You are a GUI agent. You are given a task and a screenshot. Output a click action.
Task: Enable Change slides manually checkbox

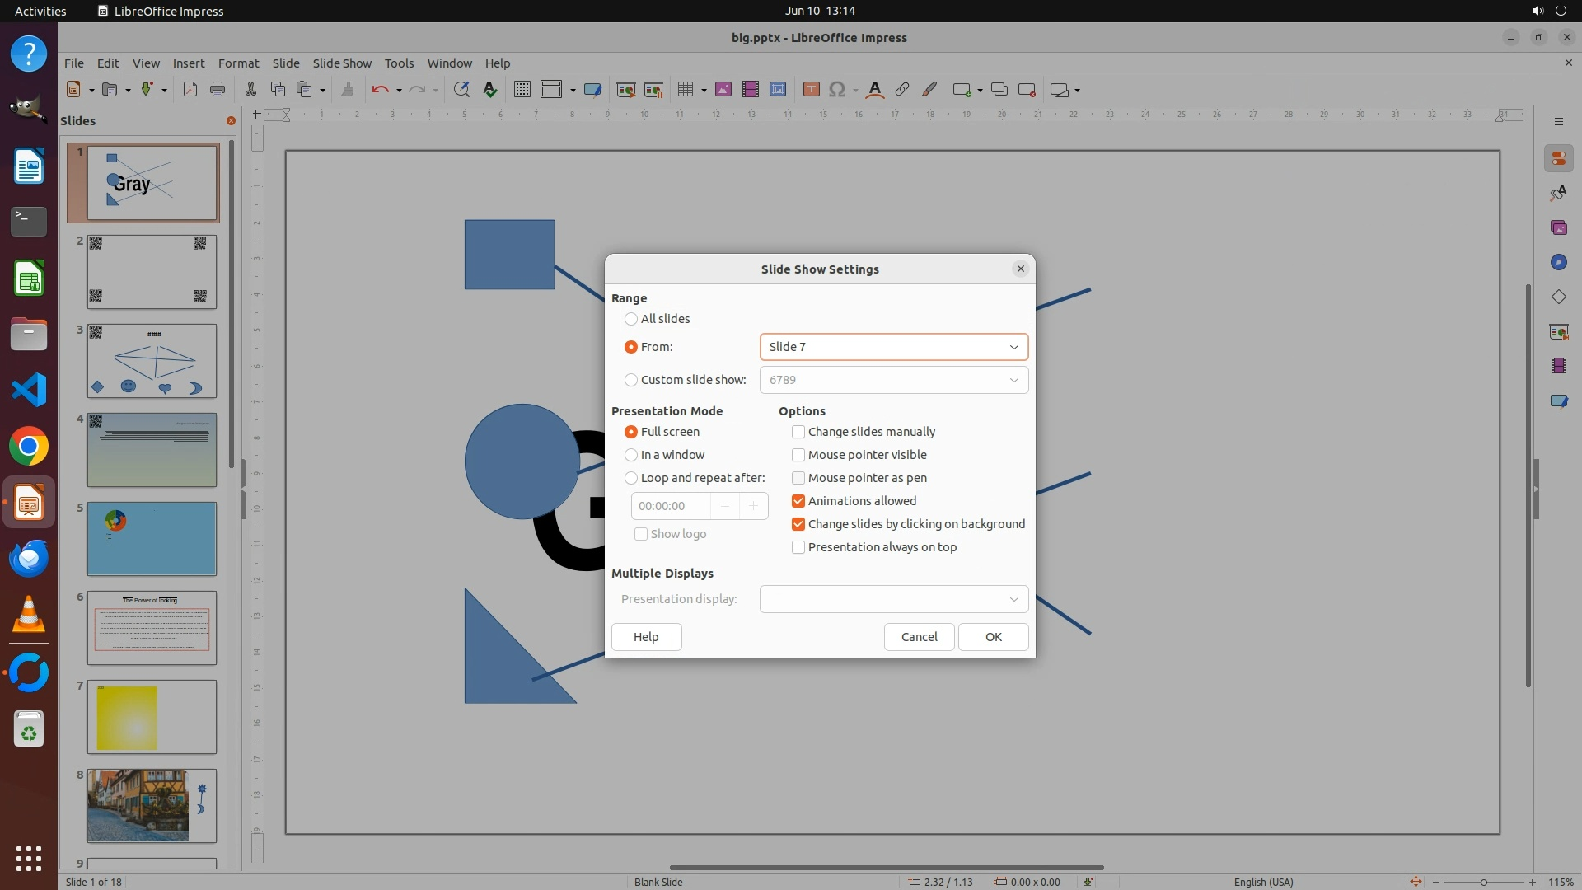click(x=798, y=432)
